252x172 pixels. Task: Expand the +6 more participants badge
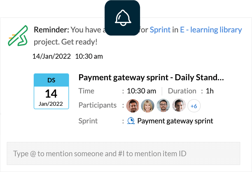[x=194, y=106]
